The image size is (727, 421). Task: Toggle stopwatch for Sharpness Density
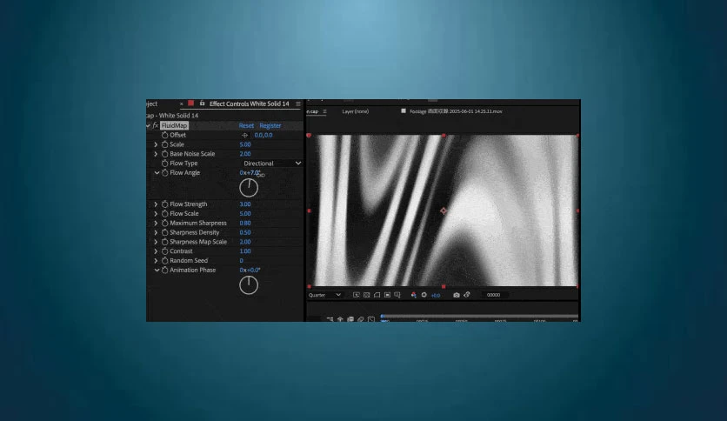(x=164, y=232)
